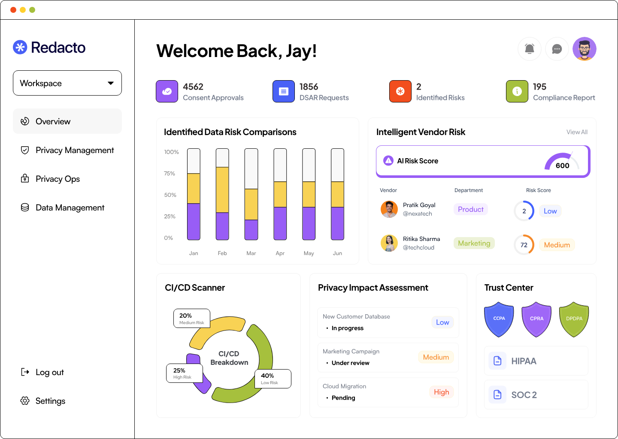Click the purple Consent Approvals icon

[x=167, y=91]
